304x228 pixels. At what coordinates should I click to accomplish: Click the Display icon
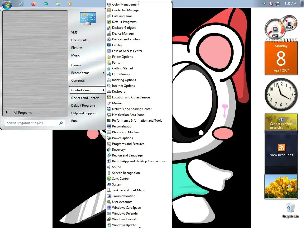(x=109, y=45)
